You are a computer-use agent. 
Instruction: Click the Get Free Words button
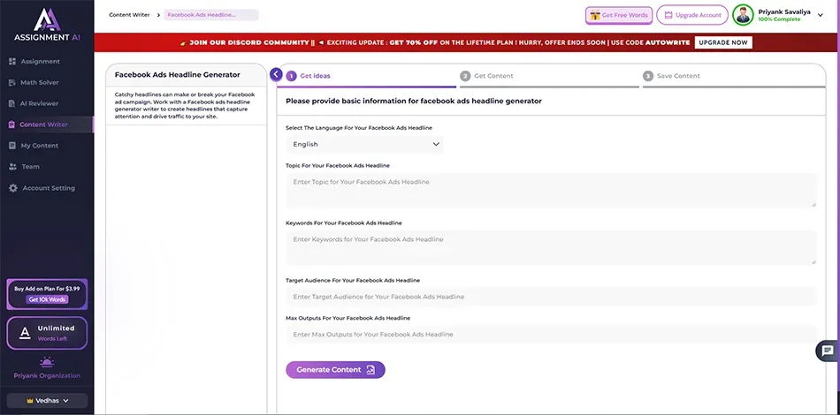(x=618, y=15)
